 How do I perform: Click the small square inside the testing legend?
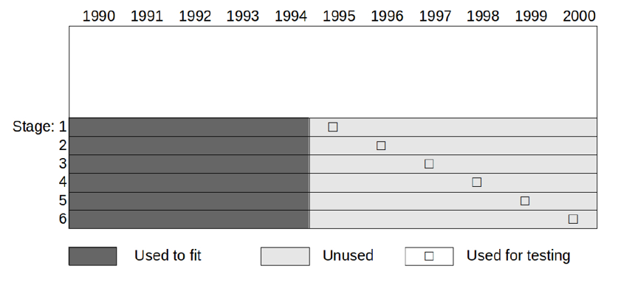coord(429,256)
